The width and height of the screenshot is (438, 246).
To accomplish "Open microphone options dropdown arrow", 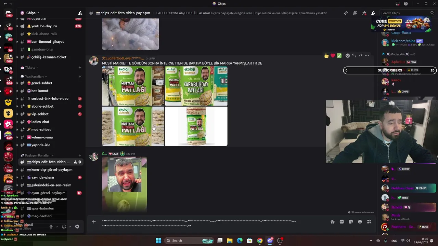I will tap(57, 227).
